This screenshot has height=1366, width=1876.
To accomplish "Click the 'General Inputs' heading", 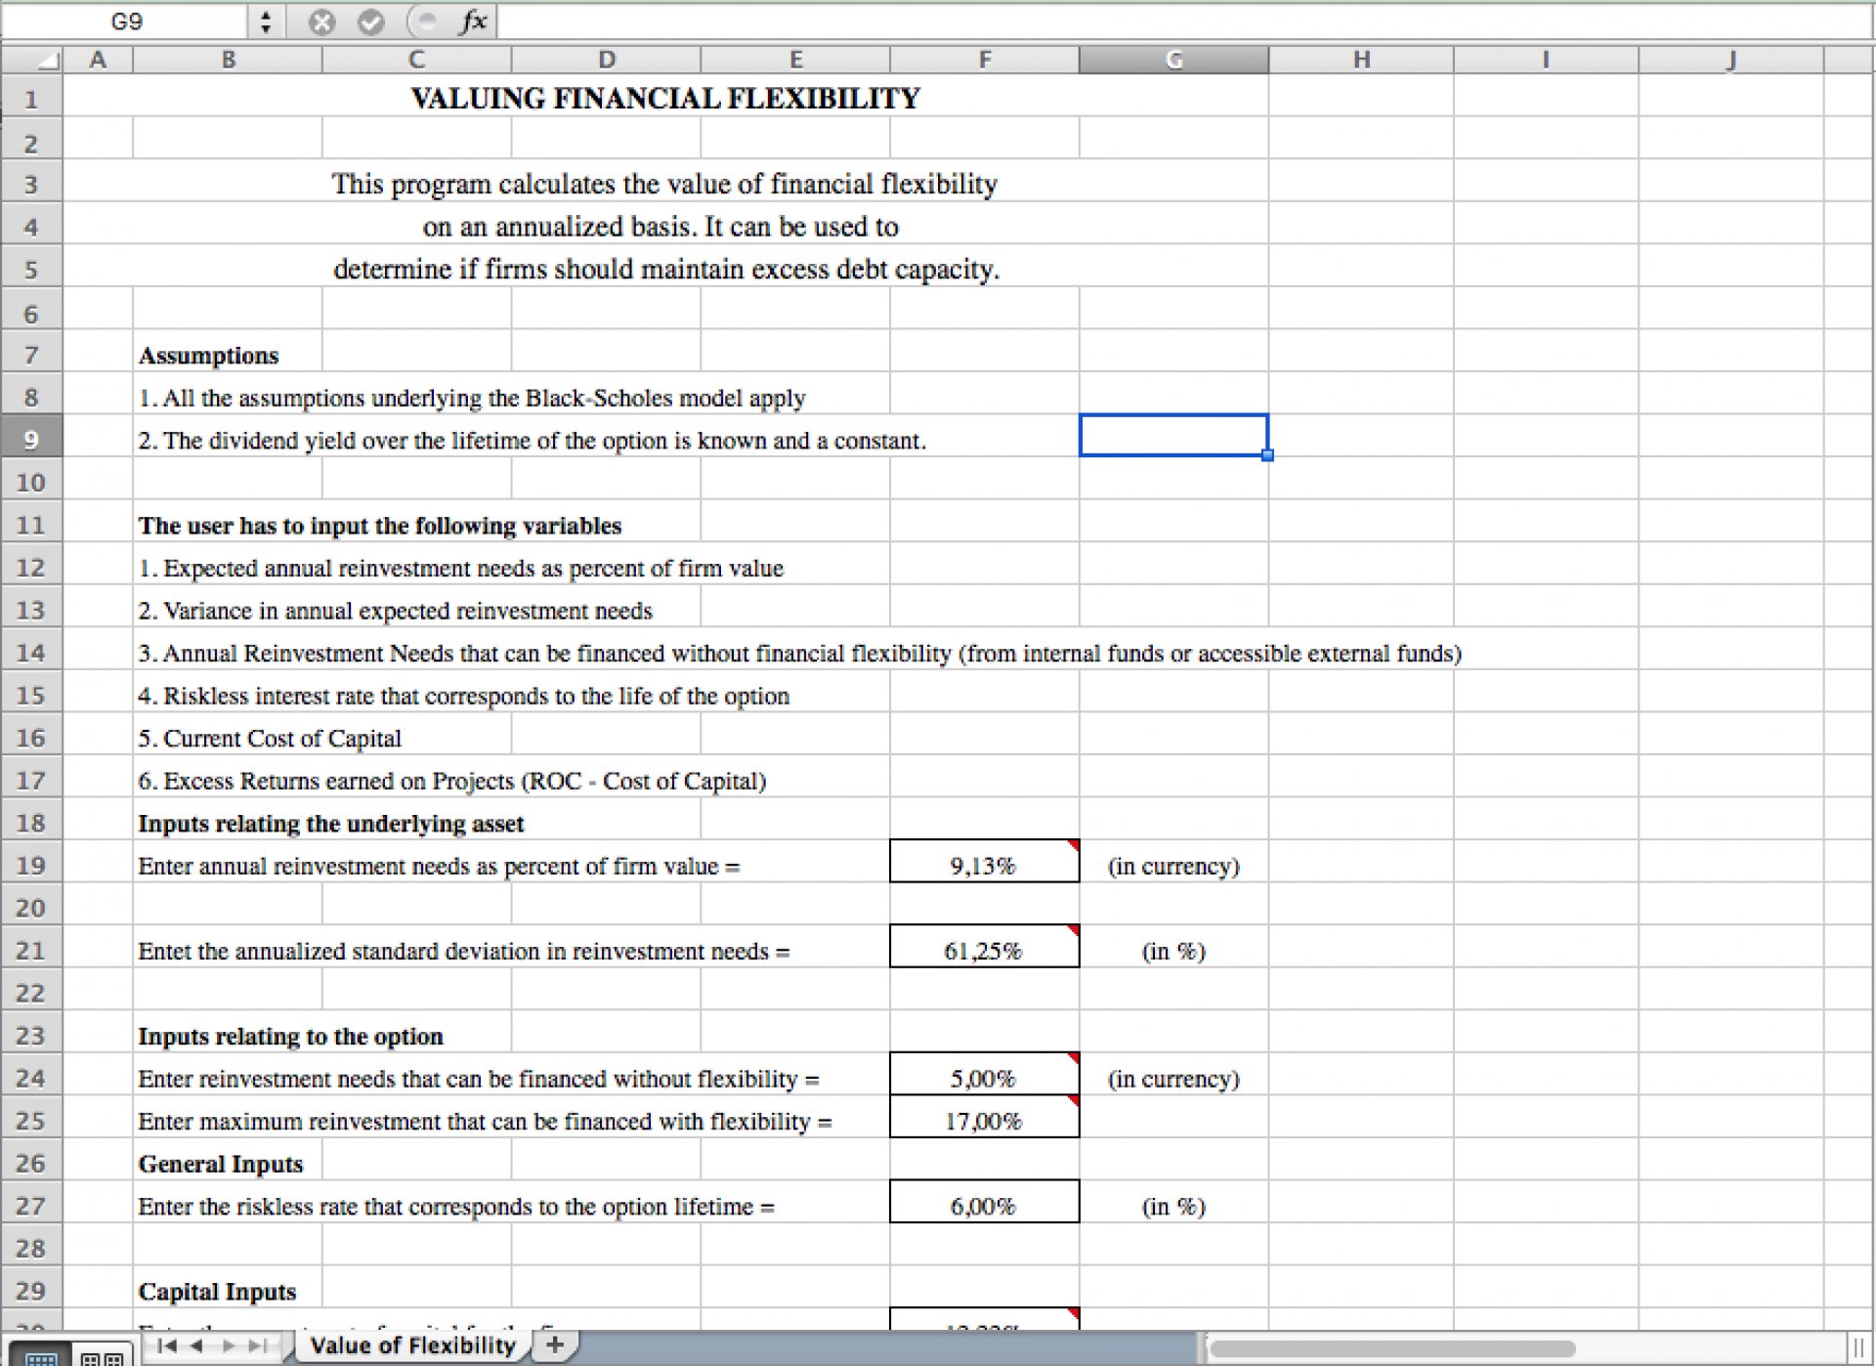I will tap(221, 1164).
